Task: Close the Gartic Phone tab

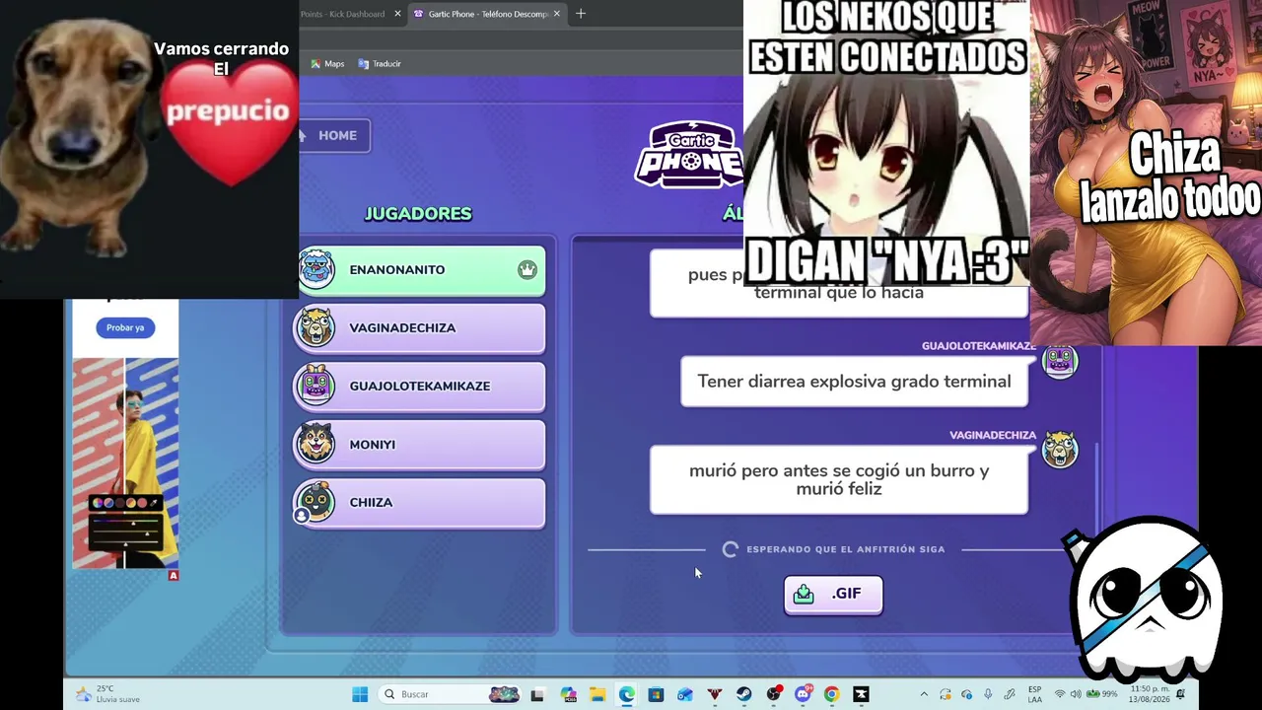Action: pyautogui.click(x=557, y=14)
